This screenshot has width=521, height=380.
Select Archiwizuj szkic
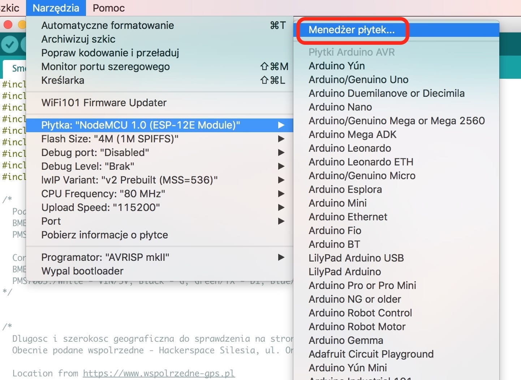(x=159, y=39)
